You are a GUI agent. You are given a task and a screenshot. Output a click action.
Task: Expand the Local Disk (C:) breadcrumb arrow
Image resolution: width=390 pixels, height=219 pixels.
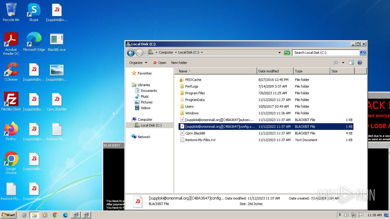202,53
